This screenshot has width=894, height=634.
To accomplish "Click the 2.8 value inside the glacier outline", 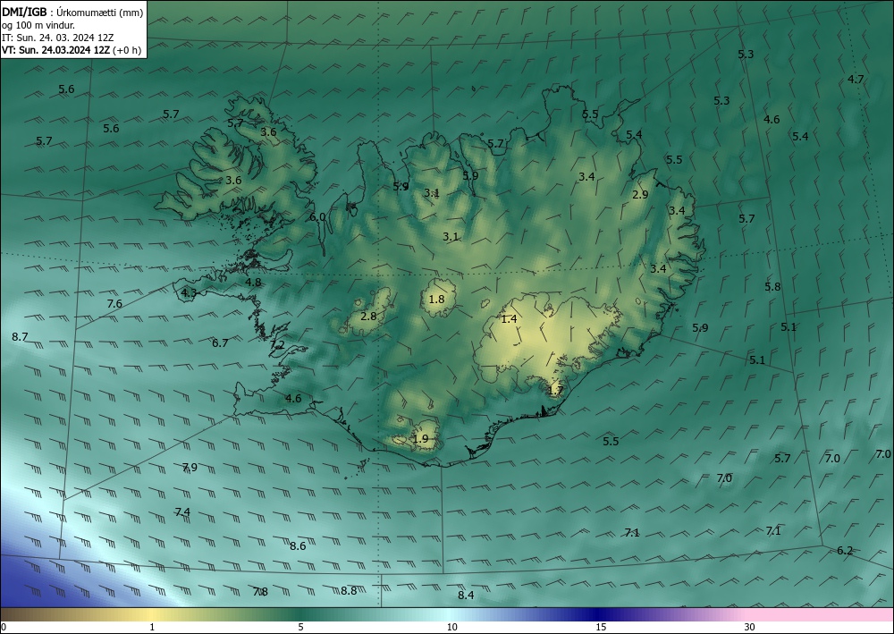I will click(369, 317).
